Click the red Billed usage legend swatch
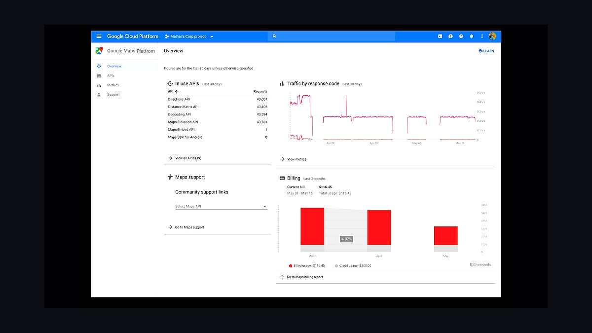The image size is (592, 333). pyautogui.click(x=291, y=265)
